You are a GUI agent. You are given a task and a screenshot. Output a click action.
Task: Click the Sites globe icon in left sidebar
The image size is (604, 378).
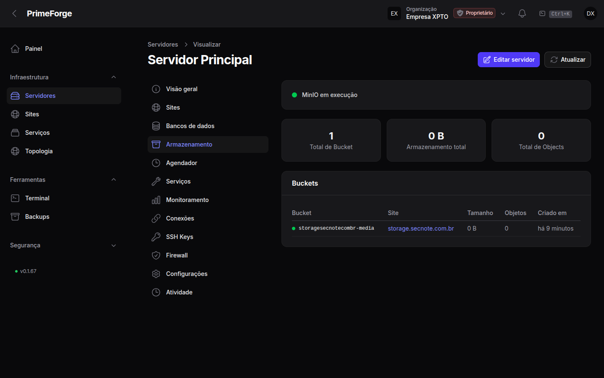click(15, 114)
